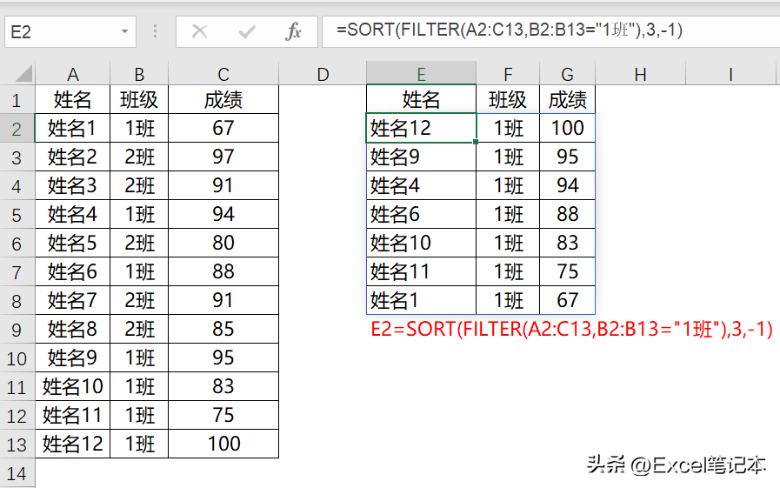Click cell A8 containing 姓名7
Viewport: 780px width, 488px height.
[x=73, y=300]
